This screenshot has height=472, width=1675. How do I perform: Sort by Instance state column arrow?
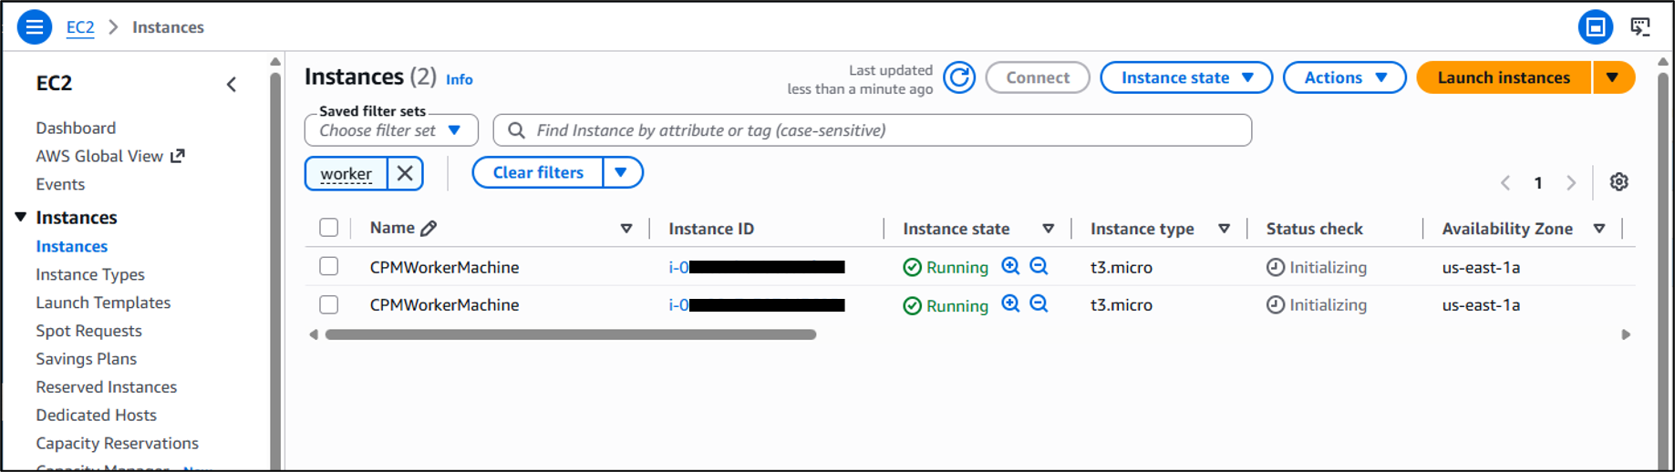click(x=1049, y=229)
